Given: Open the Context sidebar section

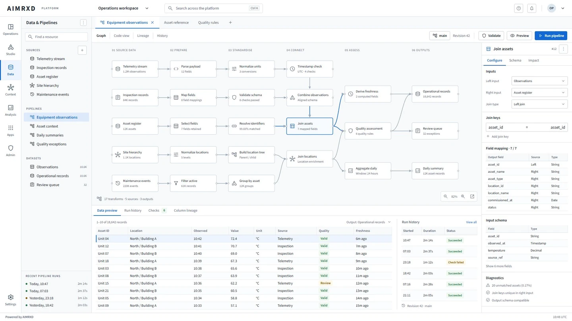Looking at the screenshot, I should click(x=10, y=90).
